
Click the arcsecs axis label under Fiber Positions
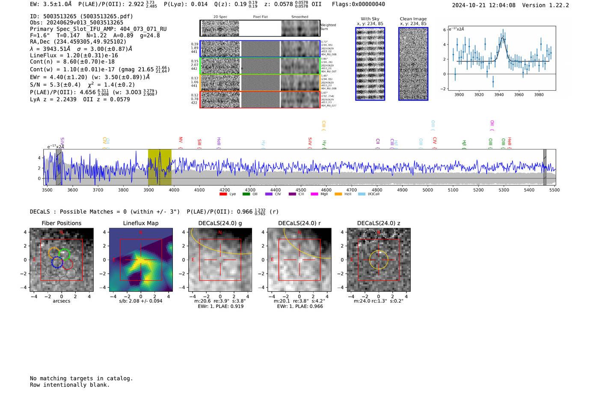tap(62, 301)
